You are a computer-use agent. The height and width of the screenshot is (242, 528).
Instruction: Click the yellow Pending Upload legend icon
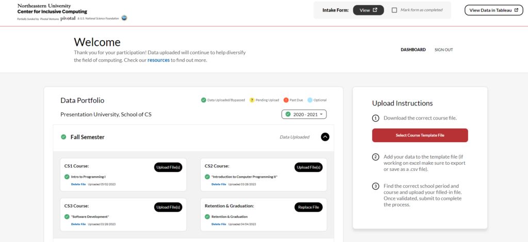(252, 100)
